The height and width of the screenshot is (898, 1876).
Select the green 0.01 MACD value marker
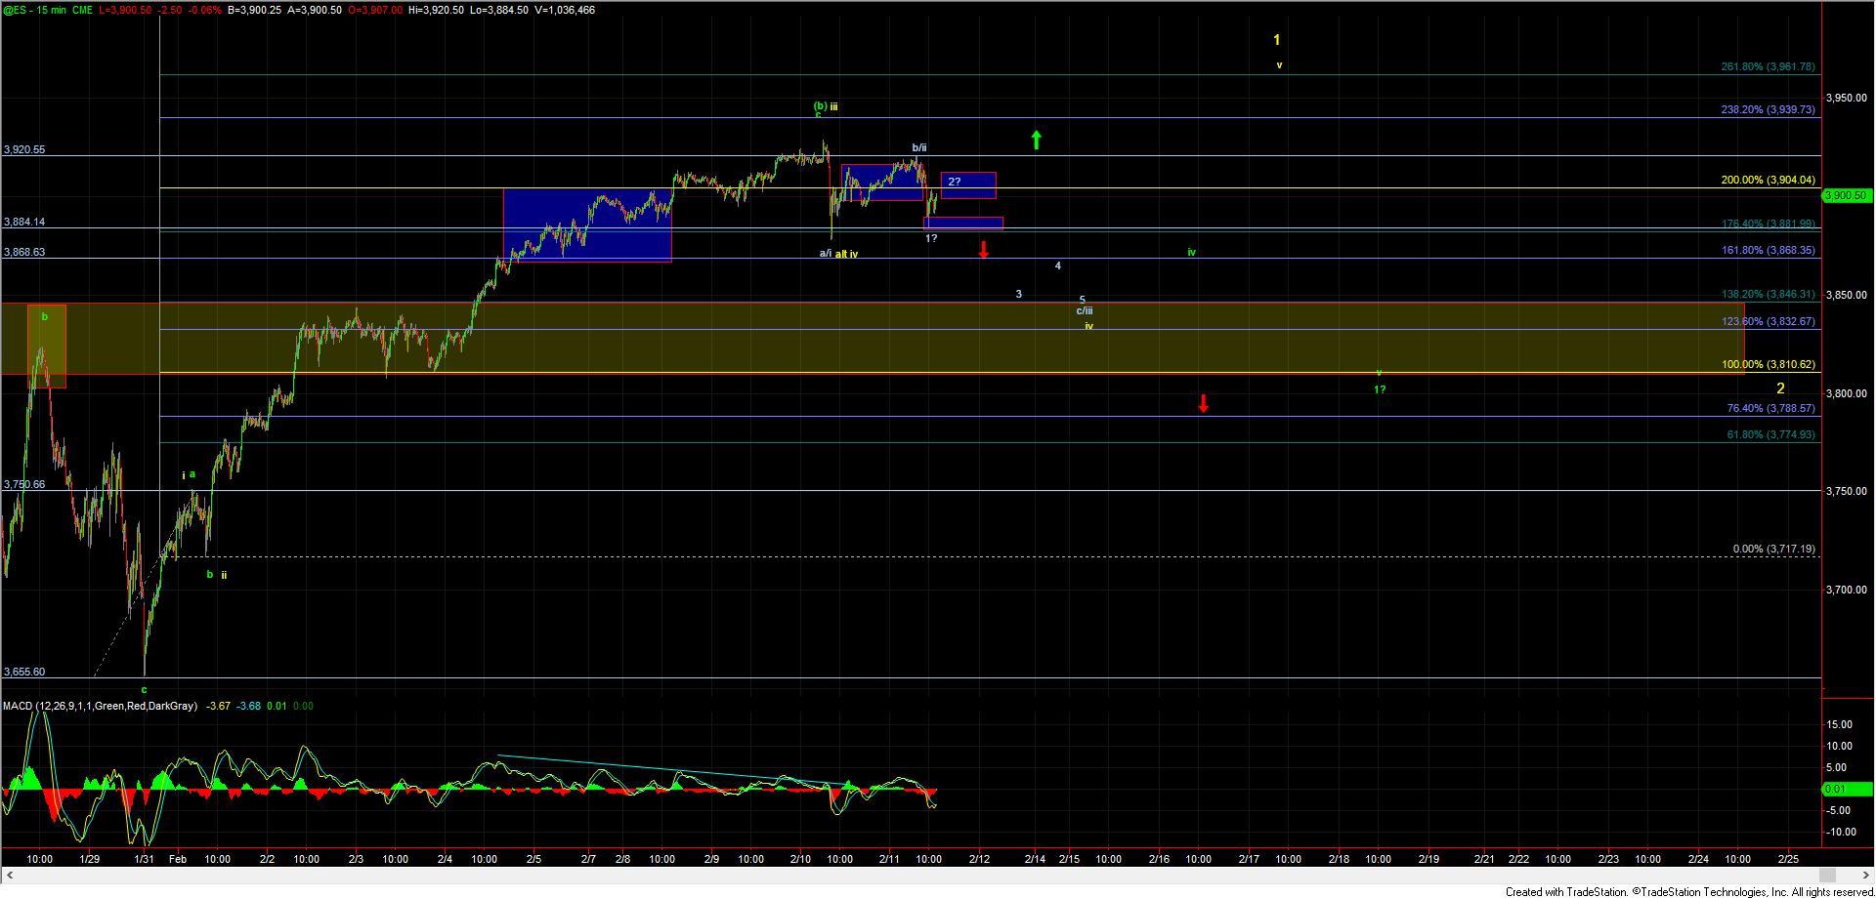[1835, 788]
